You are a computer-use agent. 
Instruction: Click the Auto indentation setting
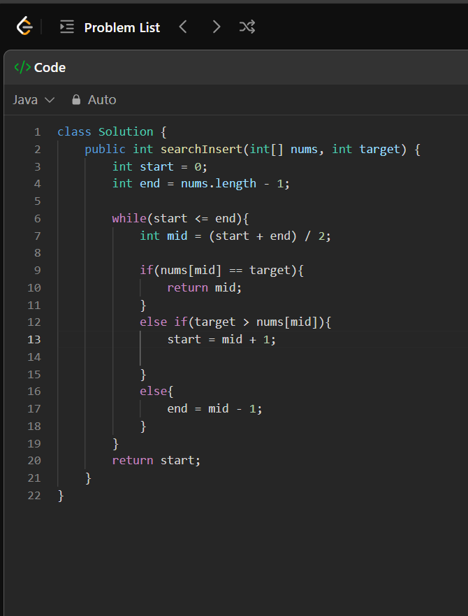(x=102, y=100)
